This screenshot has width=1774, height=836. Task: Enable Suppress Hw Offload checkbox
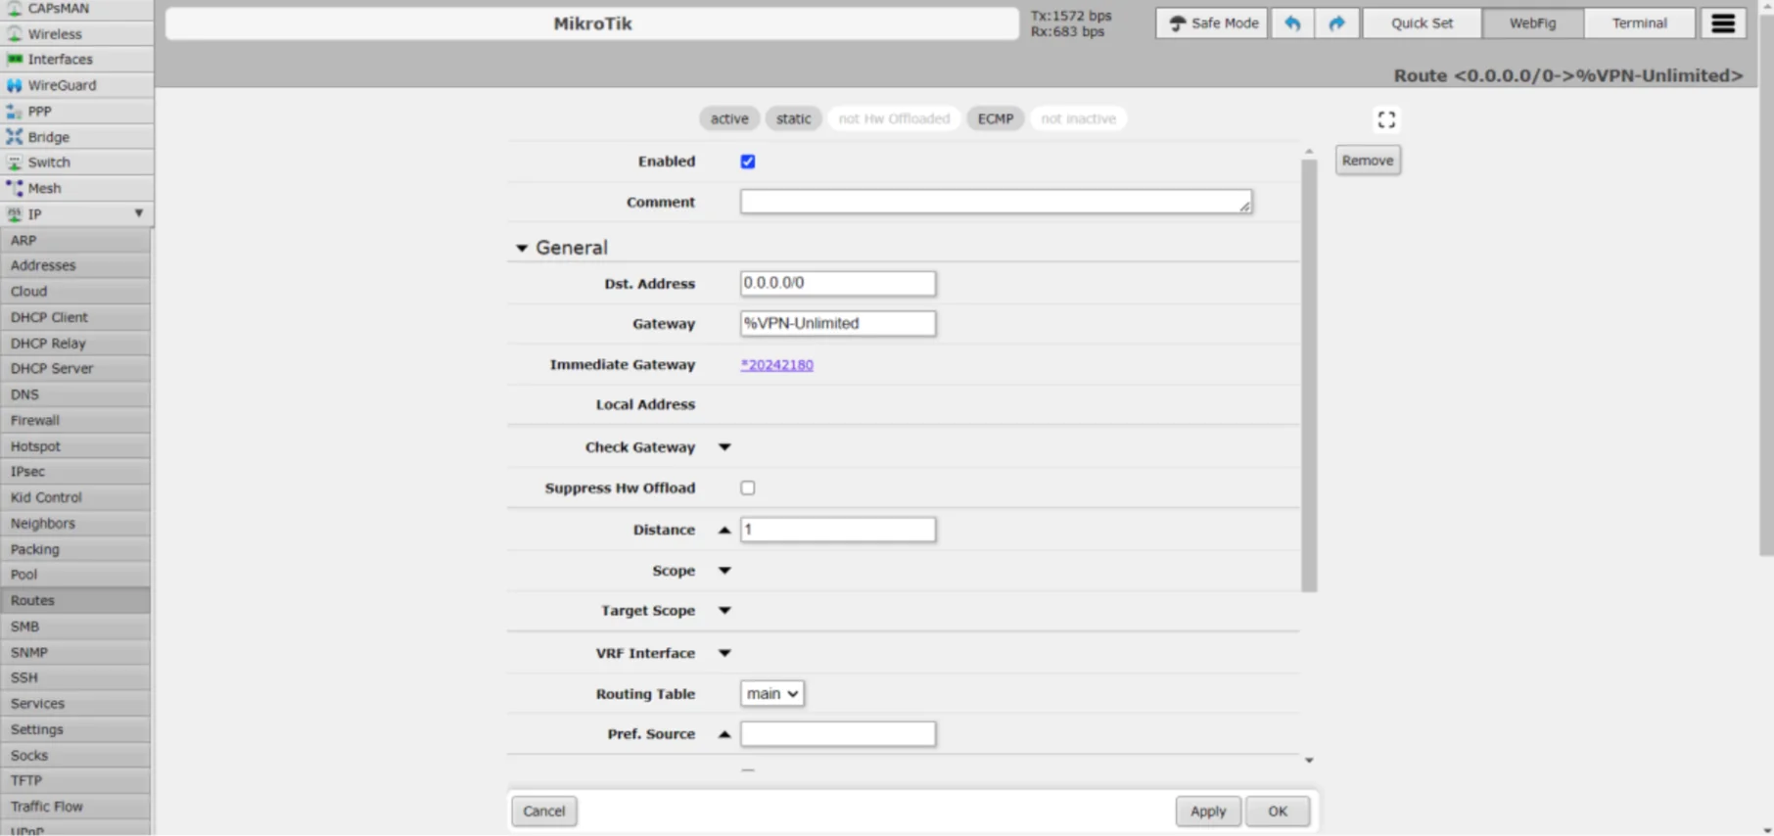point(748,488)
